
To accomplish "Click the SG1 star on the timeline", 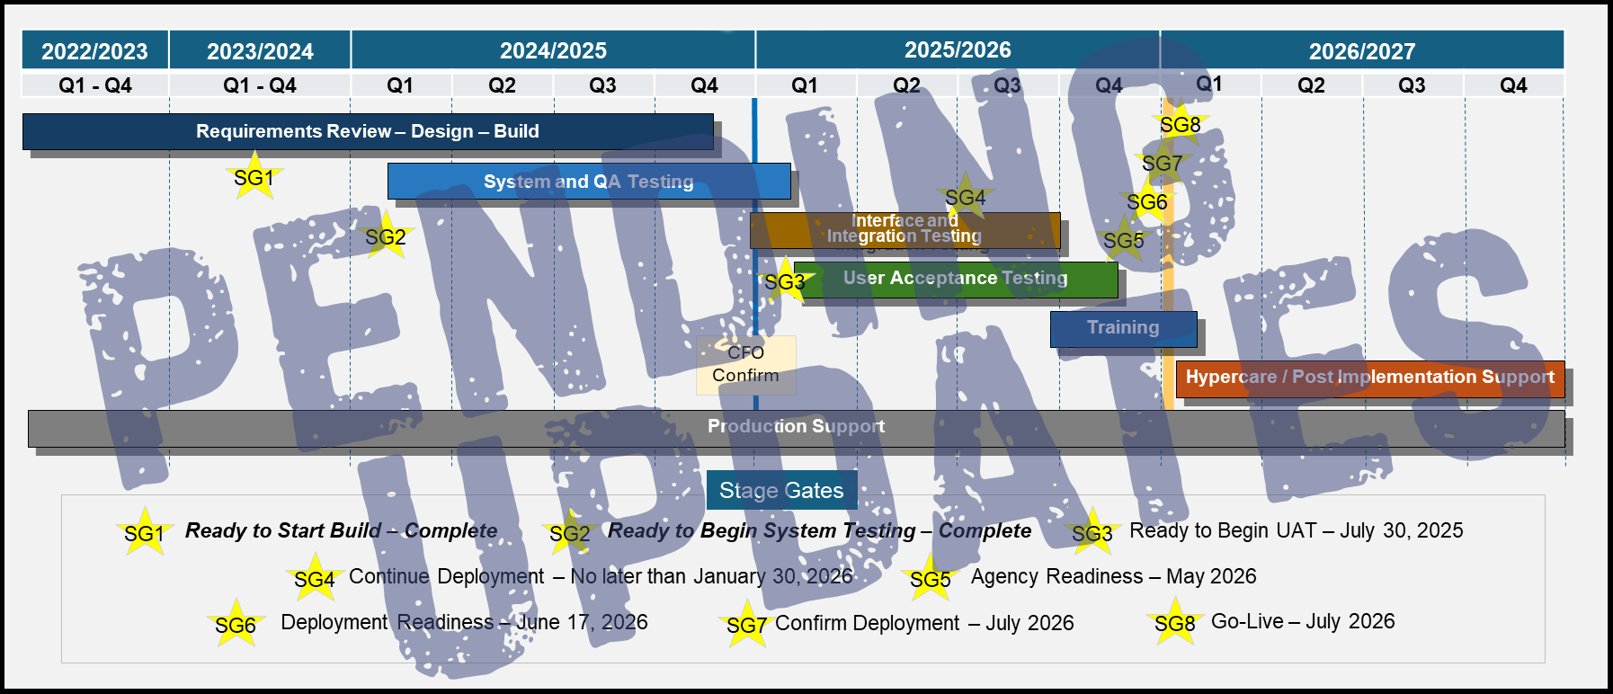I will click(254, 176).
